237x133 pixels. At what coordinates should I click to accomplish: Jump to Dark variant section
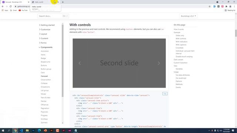pyautogui.click(x=178, y=60)
